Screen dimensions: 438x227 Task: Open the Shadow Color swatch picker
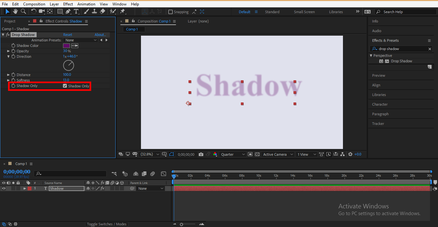(66, 45)
